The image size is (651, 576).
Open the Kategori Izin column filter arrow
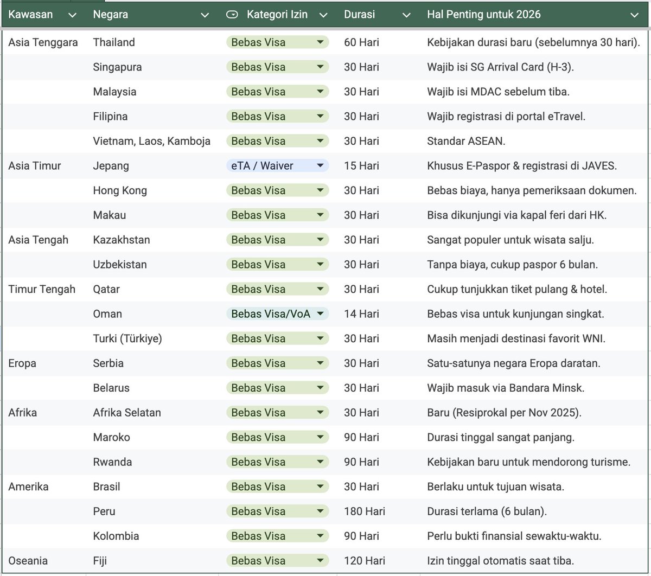(323, 15)
